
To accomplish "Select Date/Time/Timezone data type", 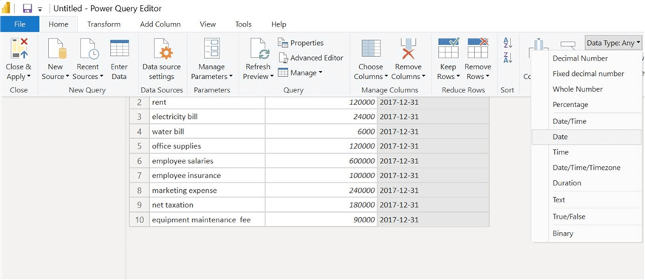I will 586,168.
